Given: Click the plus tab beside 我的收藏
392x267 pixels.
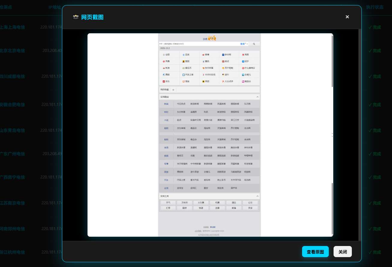Looking at the screenshot, I should tap(173, 90).
